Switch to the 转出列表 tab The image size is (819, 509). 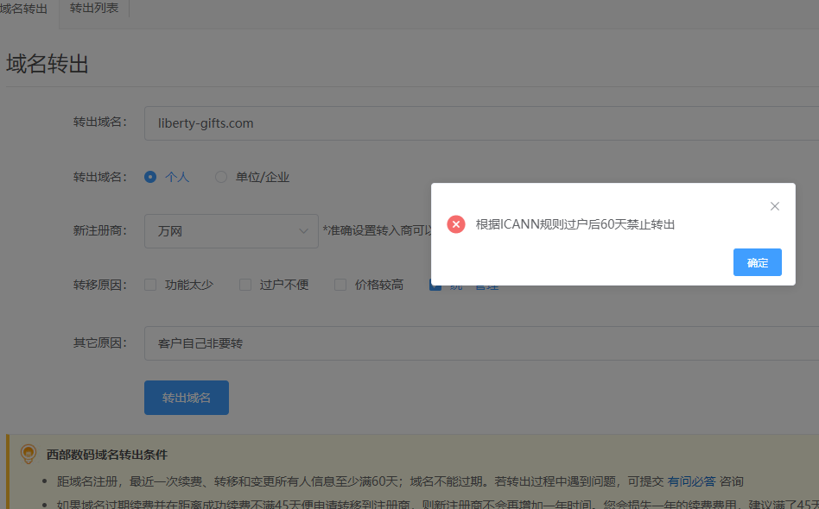[94, 8]
